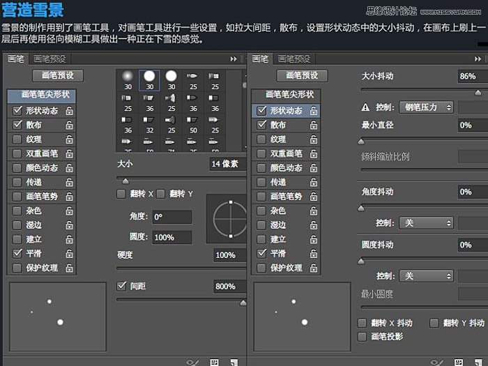
Task: Click lock icon beside 建立 in right panel
Action: tap(314, 240)
